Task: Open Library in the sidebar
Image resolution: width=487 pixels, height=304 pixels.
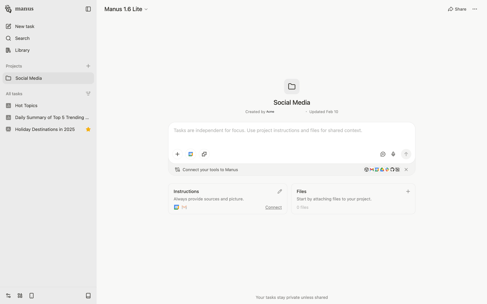Action: (48, 50)
